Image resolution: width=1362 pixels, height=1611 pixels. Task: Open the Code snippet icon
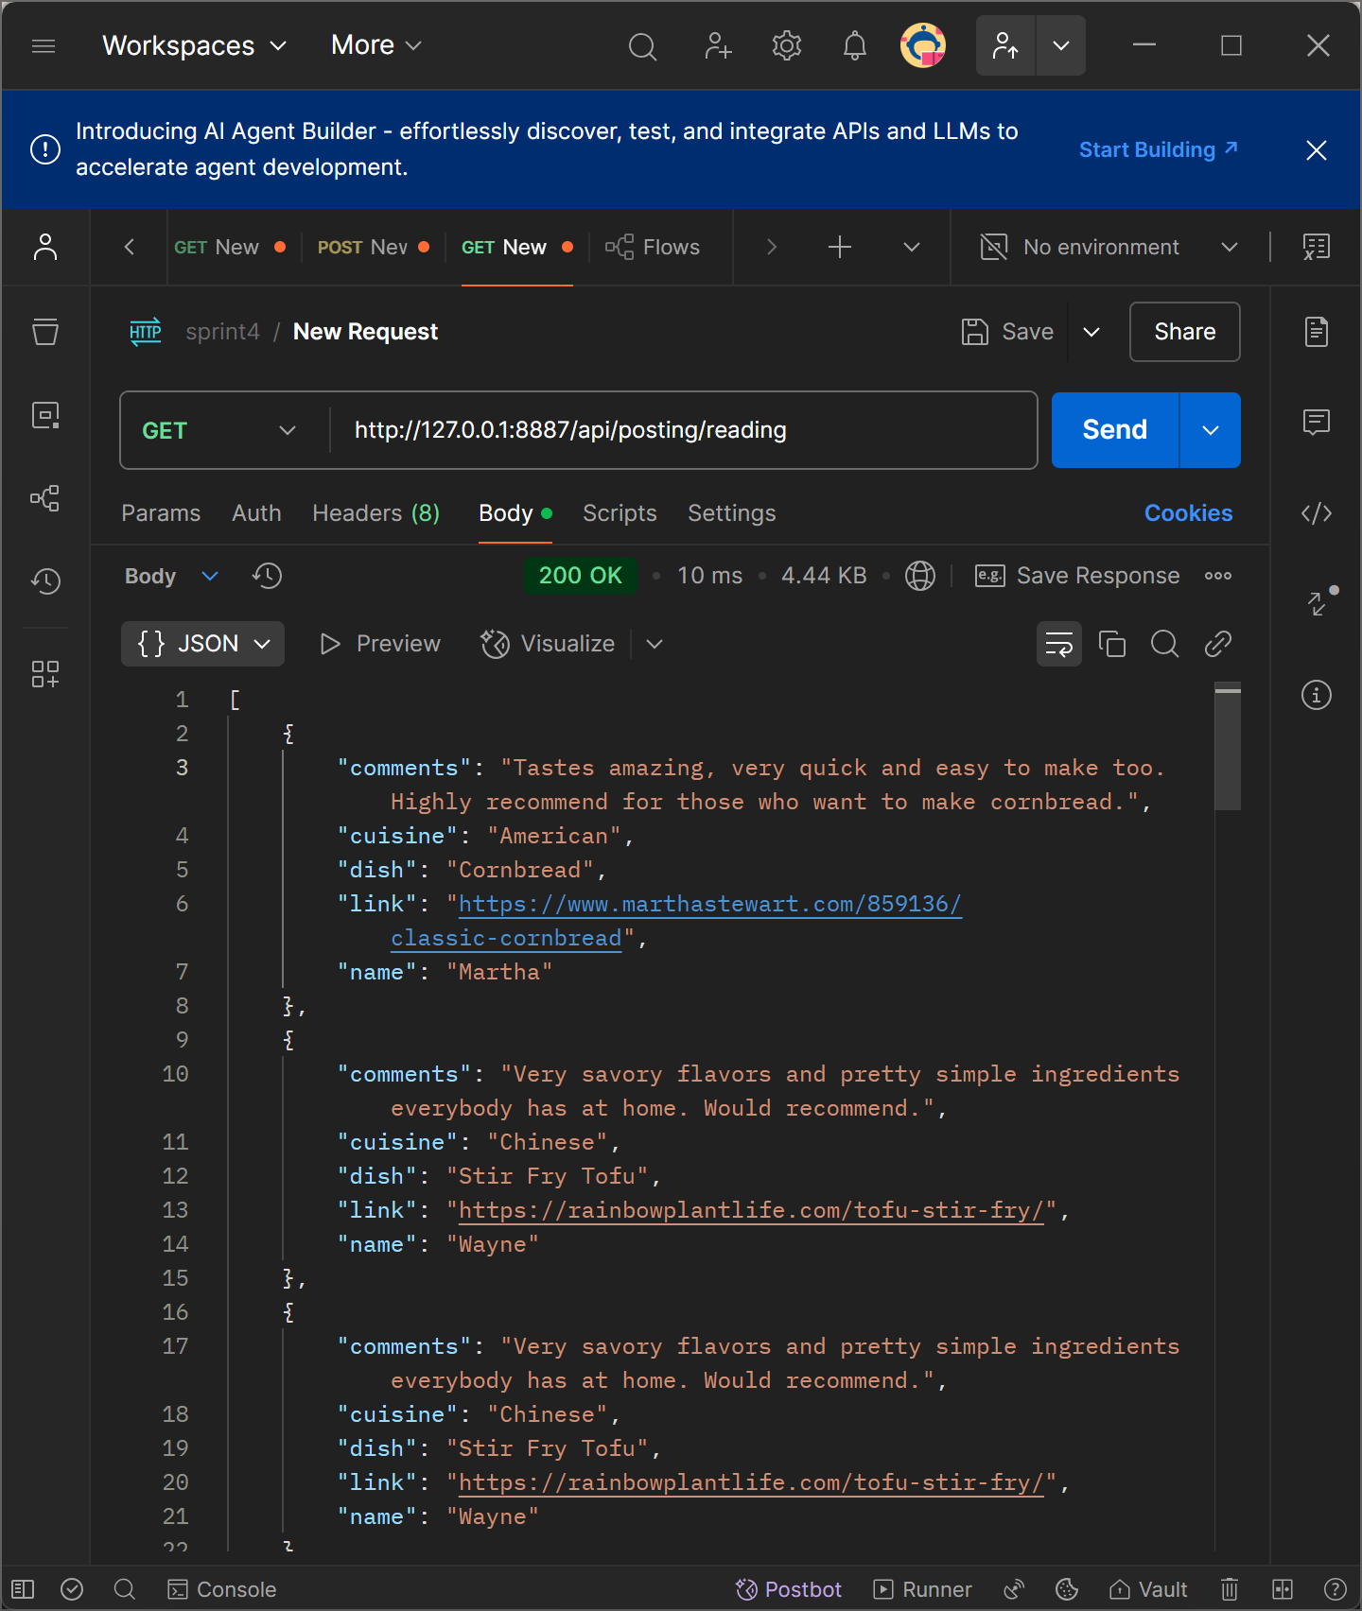click(1316, 512)
